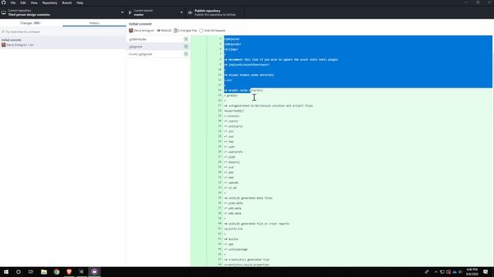Click the computer icon beside Current repository
The height and width of the screenshot is (277, 494).
(4, 12)
